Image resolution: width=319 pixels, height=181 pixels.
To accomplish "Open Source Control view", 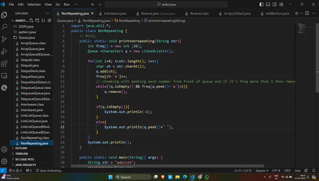I will [4, 39].
